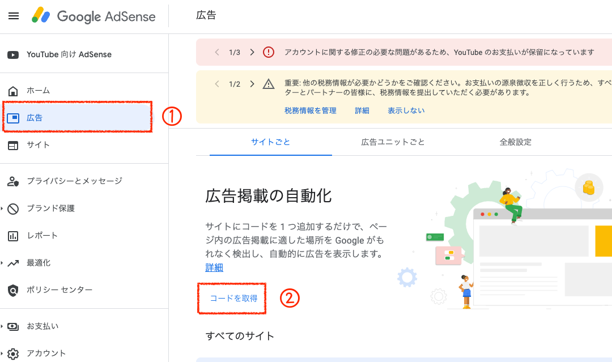The height and width of the screenshot is (362, 612).
Task: Click 詳細 link in tax notice
Action: [x=362, y=111]
